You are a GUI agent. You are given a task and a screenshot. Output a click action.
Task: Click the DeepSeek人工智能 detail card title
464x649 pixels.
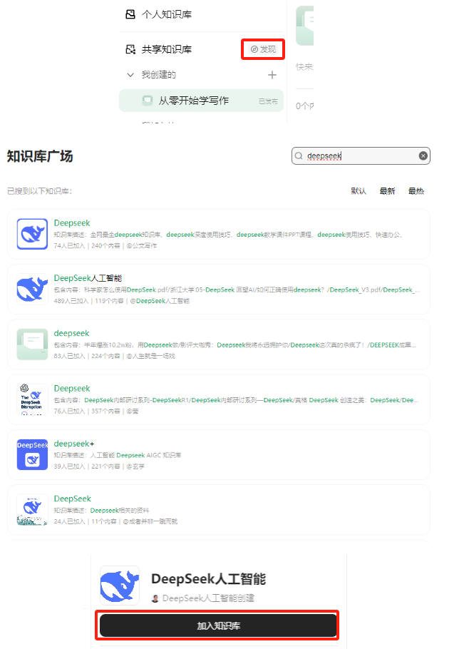click(x=208, y=578)
